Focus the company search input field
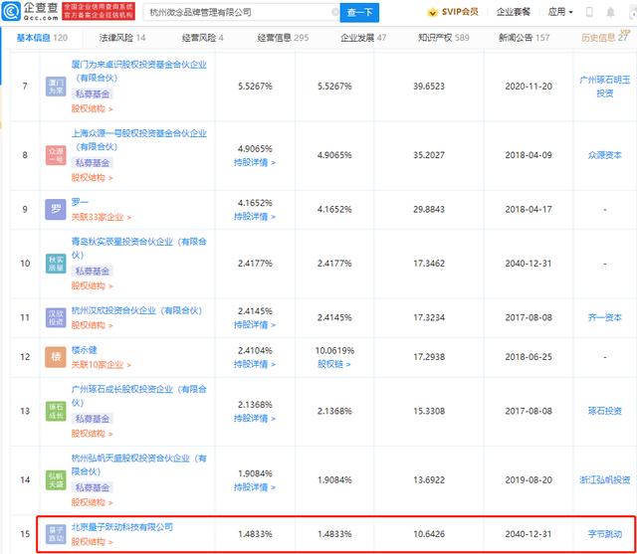This screenshot has width=637, height=554. pyautogui.click(x=239, y=12)
